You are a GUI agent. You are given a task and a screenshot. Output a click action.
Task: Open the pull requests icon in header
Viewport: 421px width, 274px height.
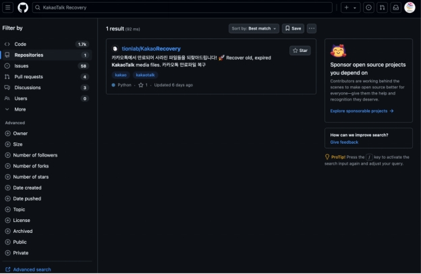coord(382,7)
